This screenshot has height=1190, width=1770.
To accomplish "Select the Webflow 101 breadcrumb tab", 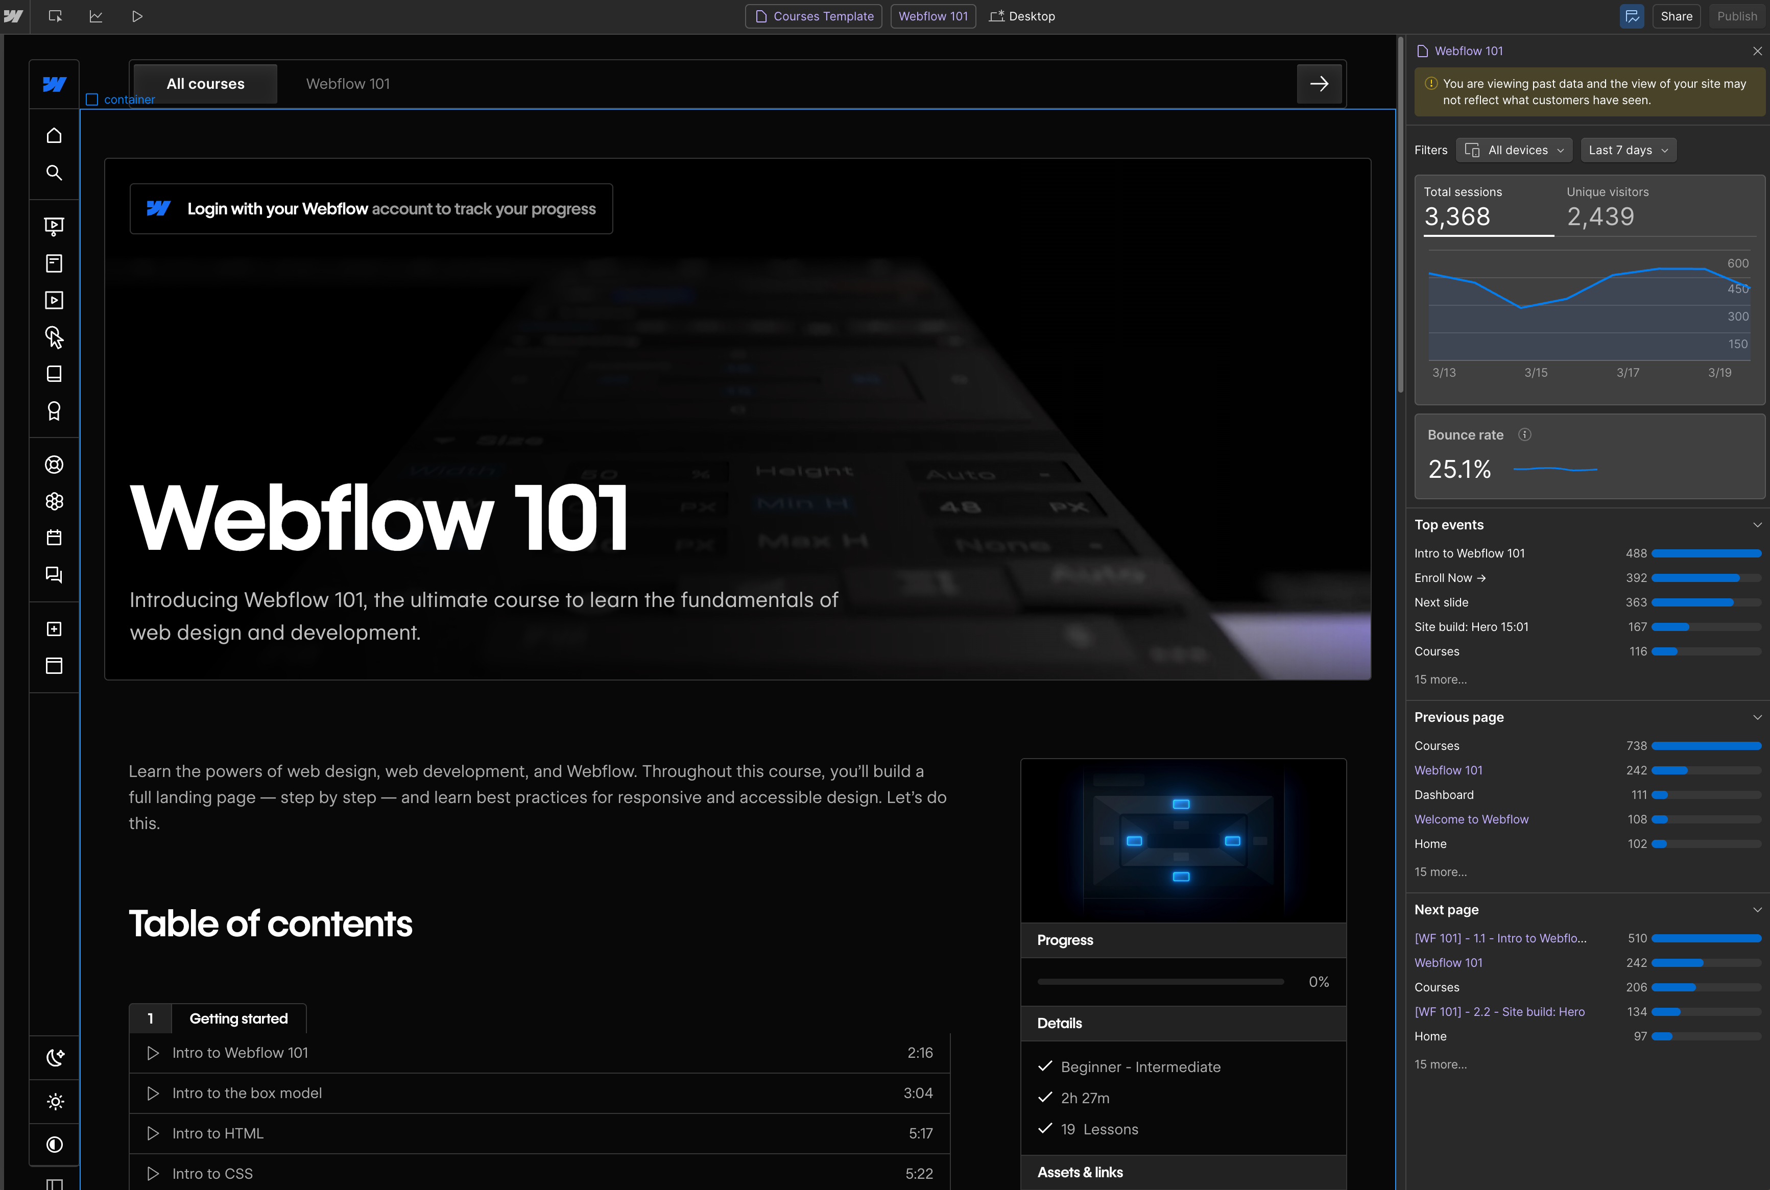I will point(348,84).
